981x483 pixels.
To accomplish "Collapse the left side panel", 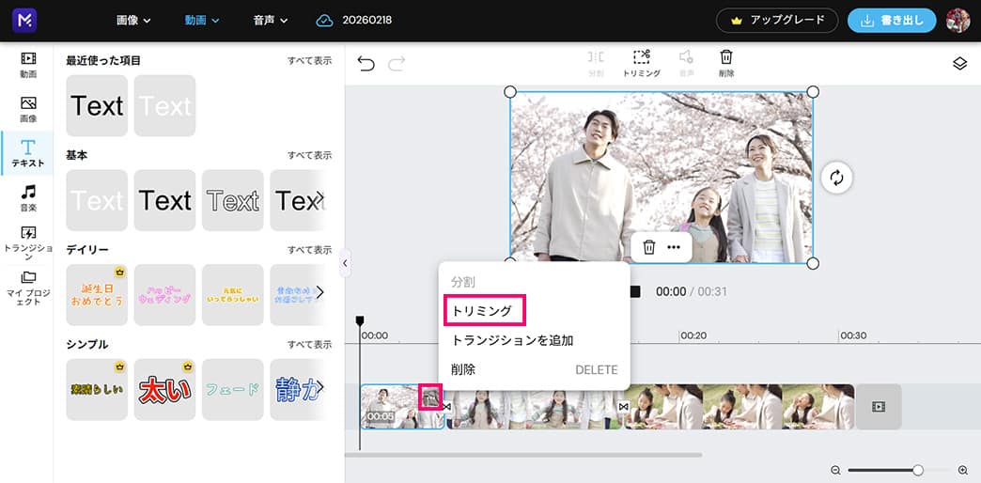I will pos(345,263).
